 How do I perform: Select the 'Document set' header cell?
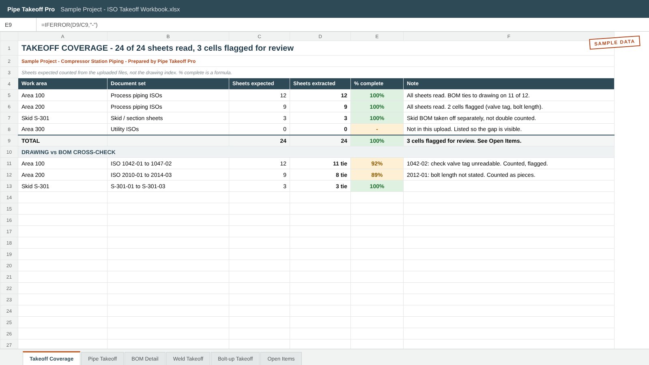pos(168,84)
